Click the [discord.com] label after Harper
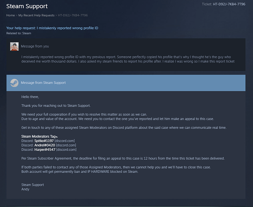Viewport: 253px width, 207px height. pos(66,149)
